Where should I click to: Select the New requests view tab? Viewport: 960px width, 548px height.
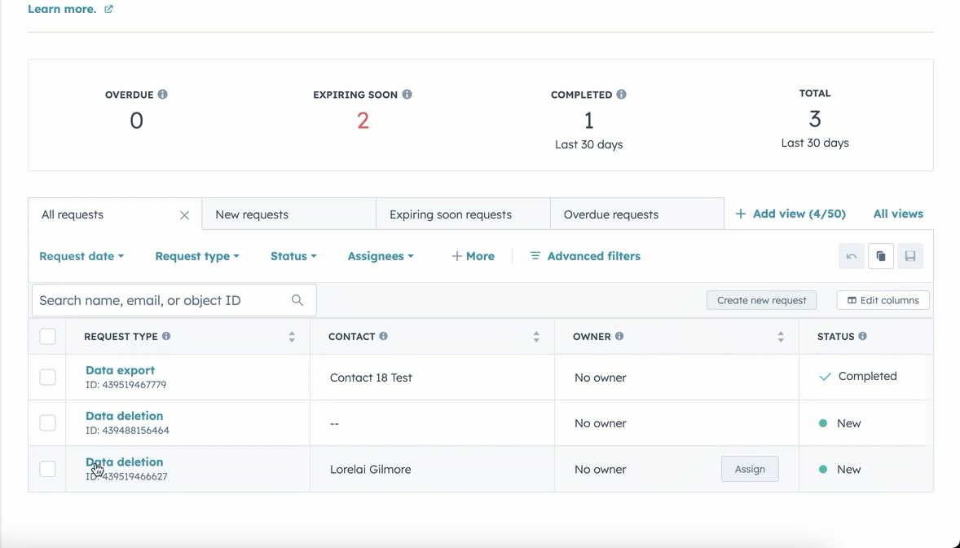click(253, 214)
